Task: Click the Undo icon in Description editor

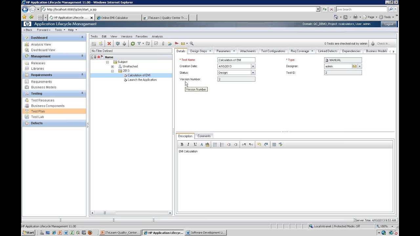Action: coord(259,144)
